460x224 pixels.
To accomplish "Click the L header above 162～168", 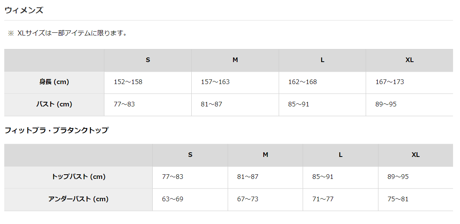I will [322, 60].
